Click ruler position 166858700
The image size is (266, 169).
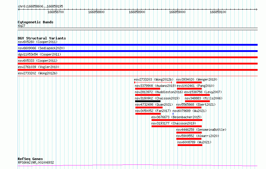coord(56,12)
